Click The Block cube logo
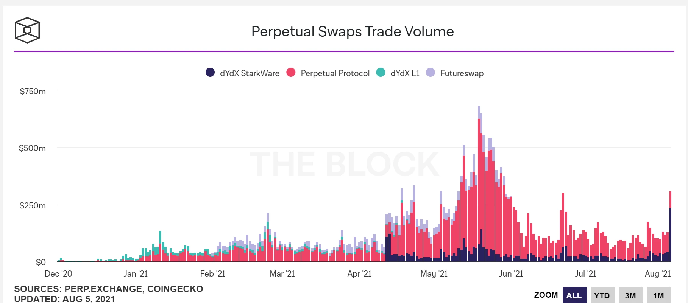This screenshot has width=688, height=303. pos(27,30)
